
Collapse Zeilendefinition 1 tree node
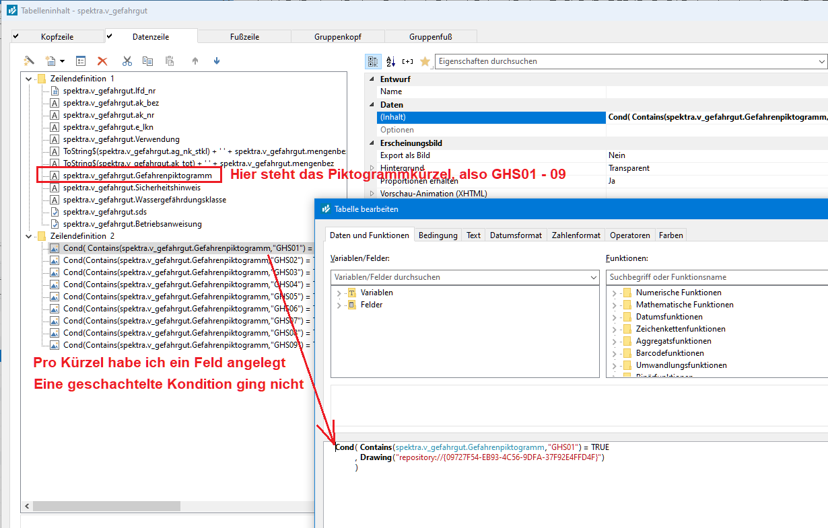coord(28,79)
